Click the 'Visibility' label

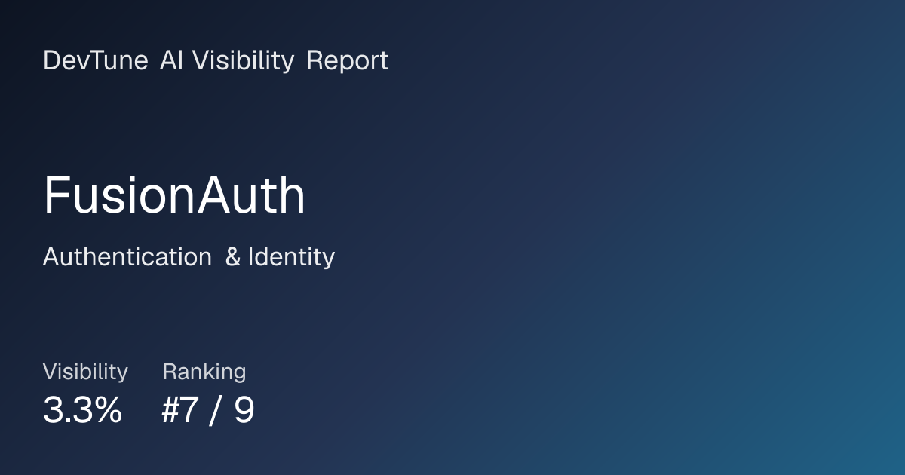point(85,372)
